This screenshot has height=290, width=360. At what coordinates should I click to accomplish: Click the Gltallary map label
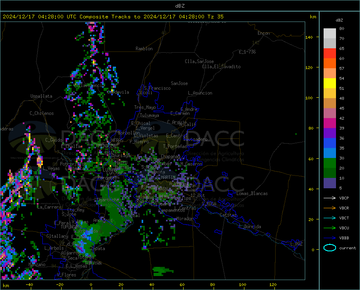pyautogui.click(x=57, y=236)
